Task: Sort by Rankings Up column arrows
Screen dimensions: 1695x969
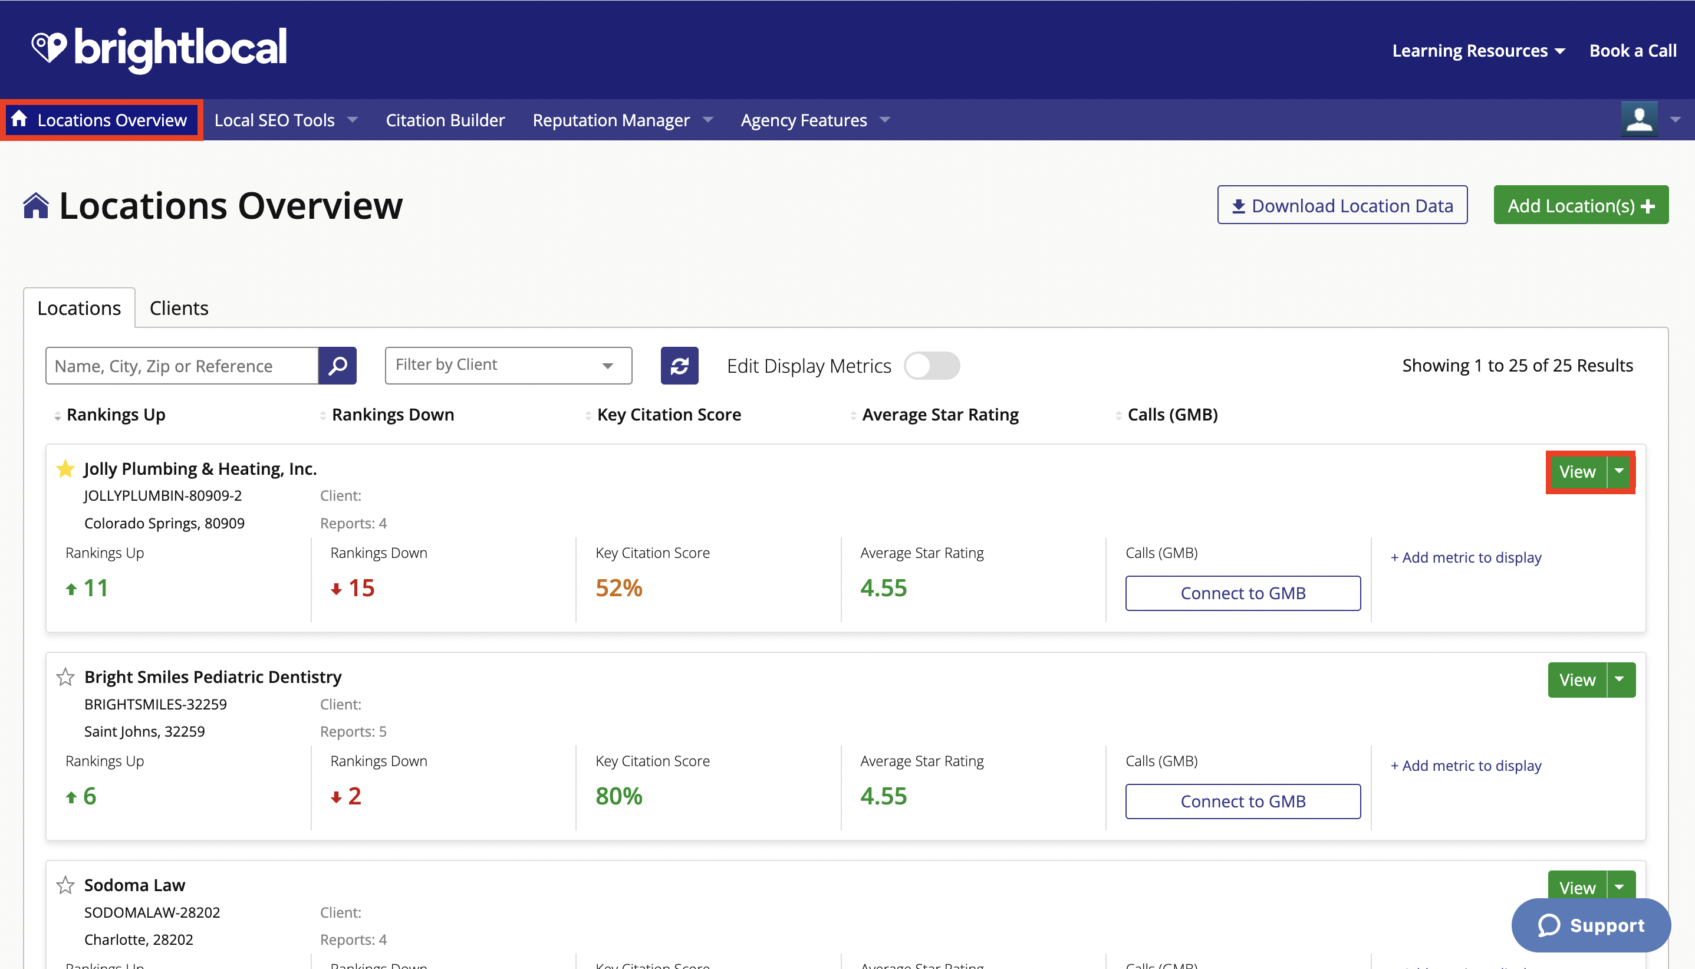Action: point(58,415)
